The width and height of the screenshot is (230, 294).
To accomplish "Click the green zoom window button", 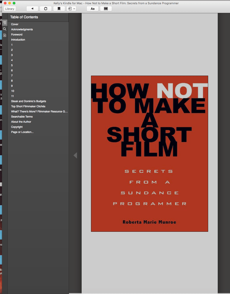I will (x=14, y=3).
